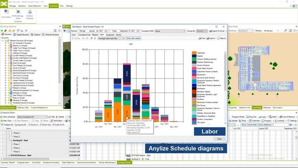298x168 pixels.
Task: Toggle checkbox for Ceilings group
Action: (8, 53)
